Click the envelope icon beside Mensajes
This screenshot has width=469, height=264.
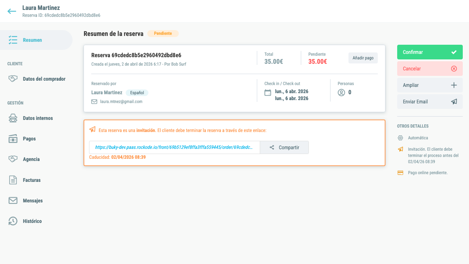tap(13, 201)
